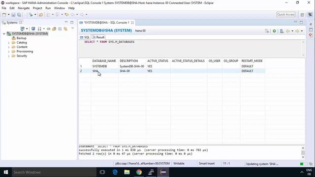The height and width of the screenshot is (177, 315).
Task: Click the SELECT statement in the editor
Action: pos(109,42)
